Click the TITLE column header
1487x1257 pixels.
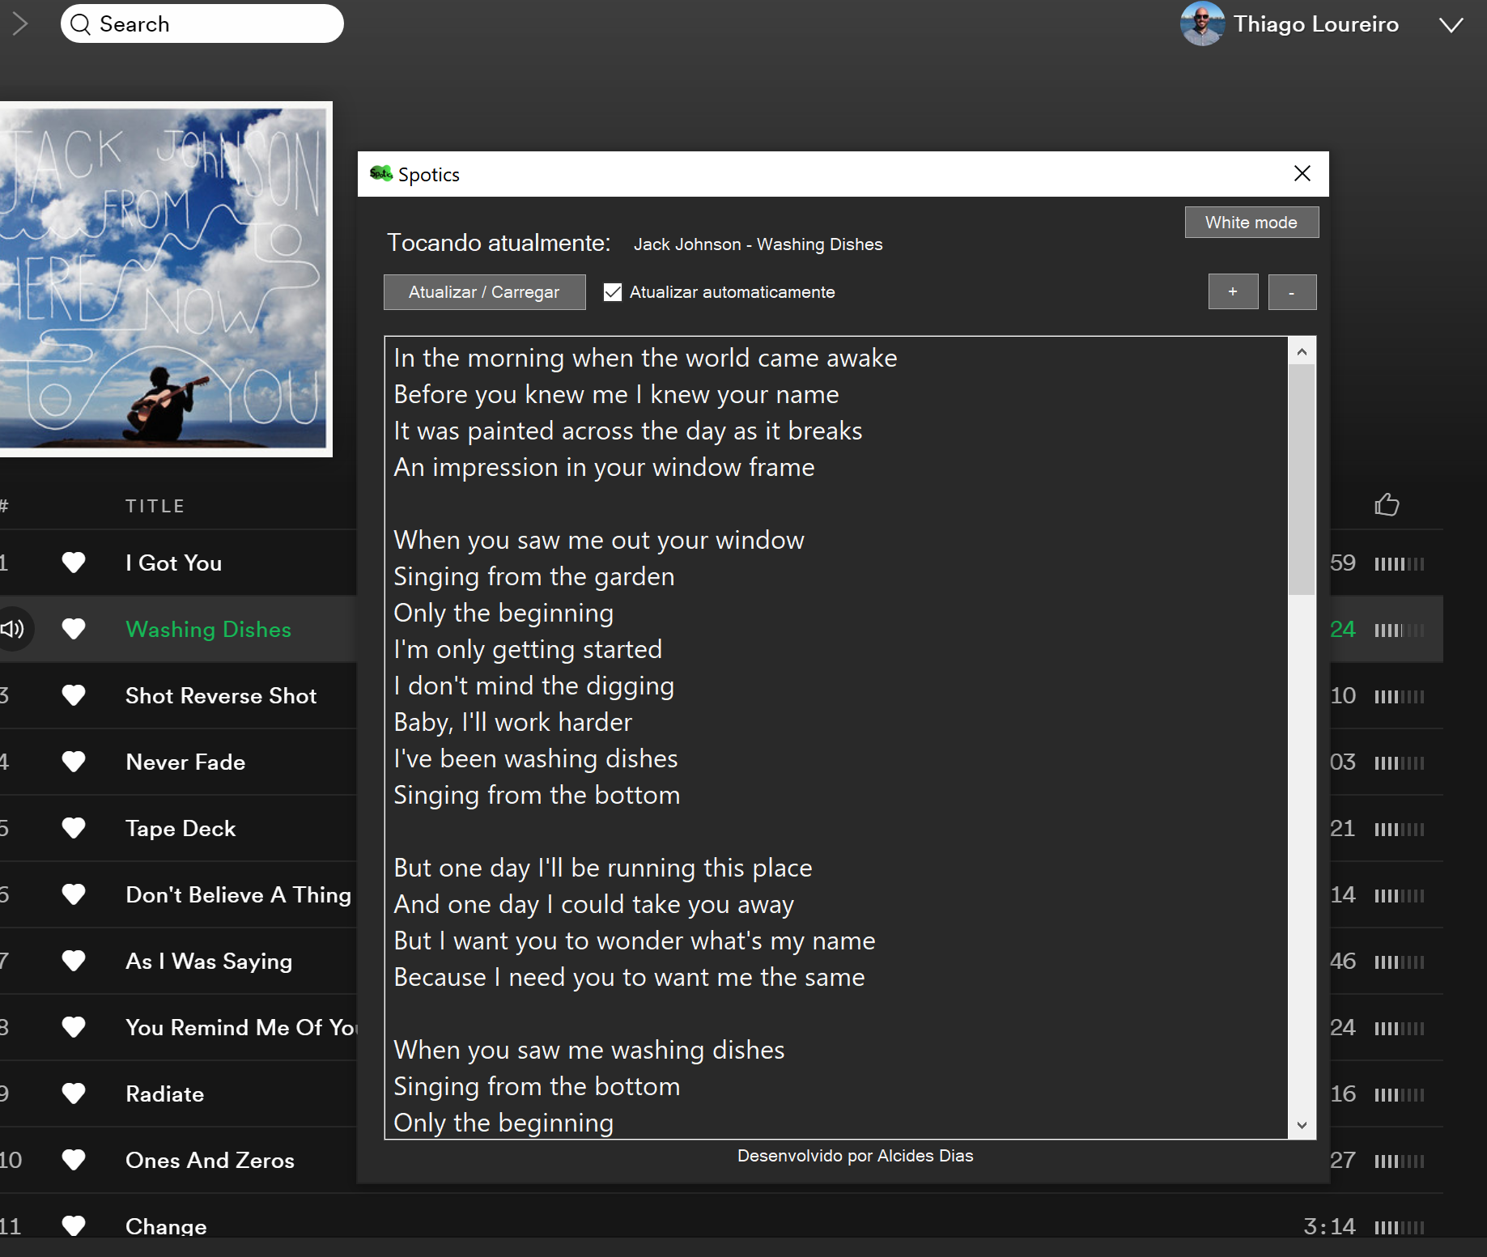coord(155,506)
